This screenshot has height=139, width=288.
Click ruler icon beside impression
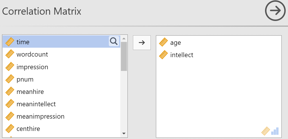point(10,67)
